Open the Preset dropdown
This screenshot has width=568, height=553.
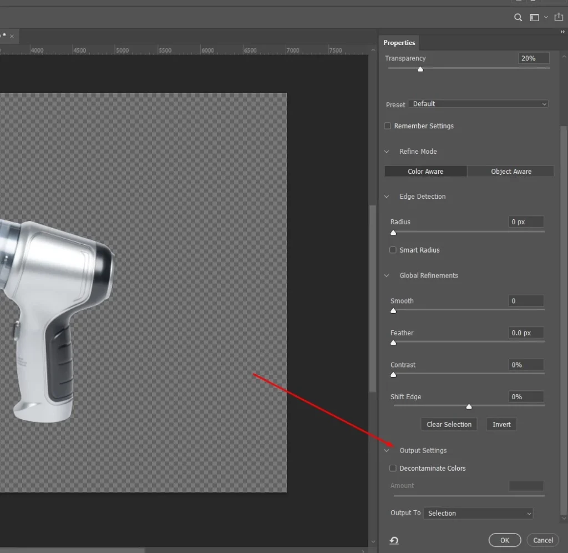(x=478, y=104)
